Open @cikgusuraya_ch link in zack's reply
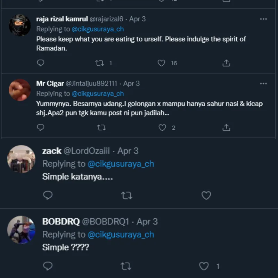This screenshot has width=278, height=278. (121, 164)
